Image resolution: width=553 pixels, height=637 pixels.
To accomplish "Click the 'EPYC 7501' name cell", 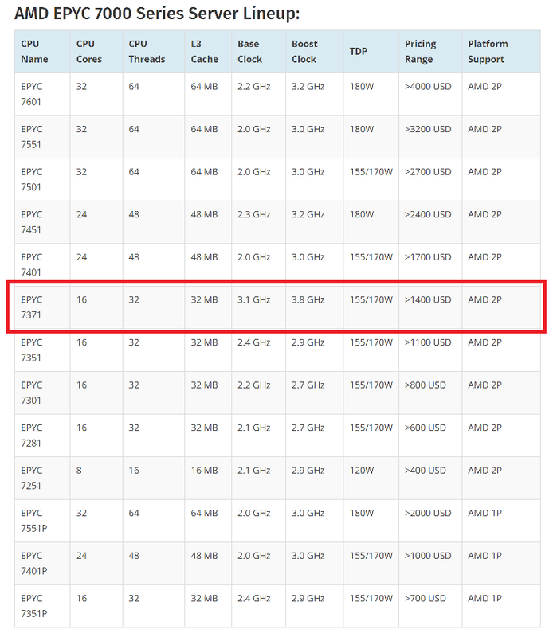I will pos(42,180).
